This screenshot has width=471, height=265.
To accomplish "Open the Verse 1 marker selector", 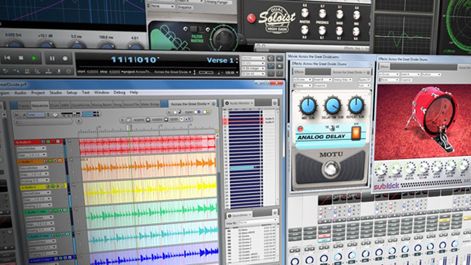I will [x=222, y=60].
